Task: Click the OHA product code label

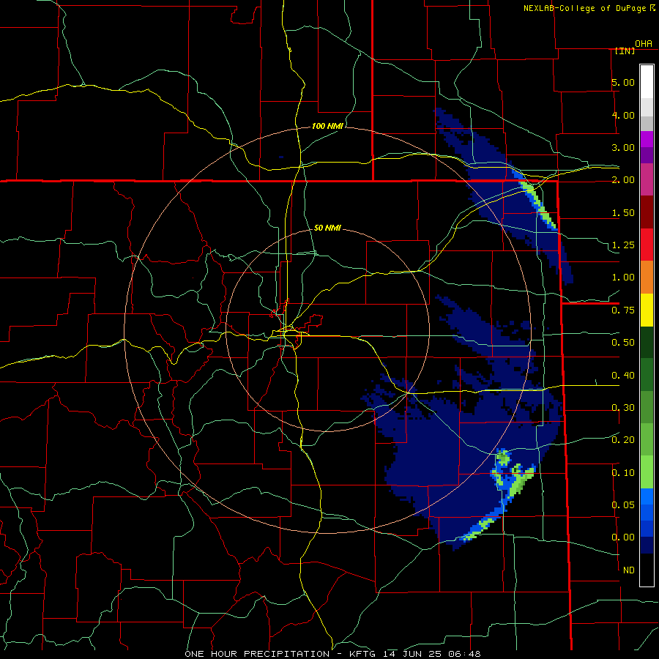Action: (x=644, y=44)
